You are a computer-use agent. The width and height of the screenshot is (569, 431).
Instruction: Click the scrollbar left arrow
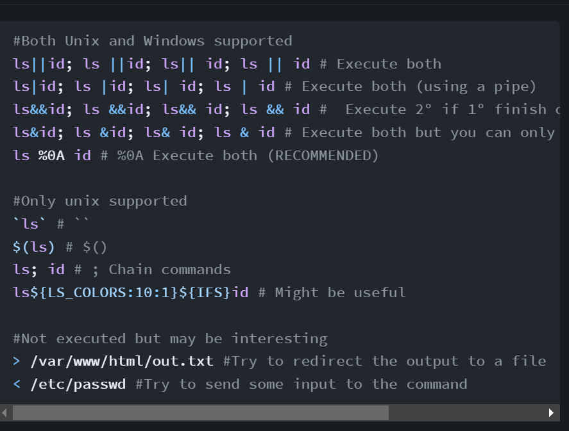tap(6, 413)
